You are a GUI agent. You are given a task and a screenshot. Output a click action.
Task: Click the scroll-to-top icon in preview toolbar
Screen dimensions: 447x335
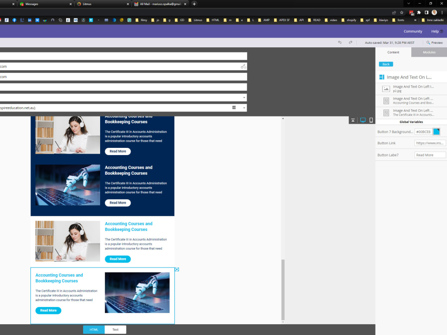(353, 120)
